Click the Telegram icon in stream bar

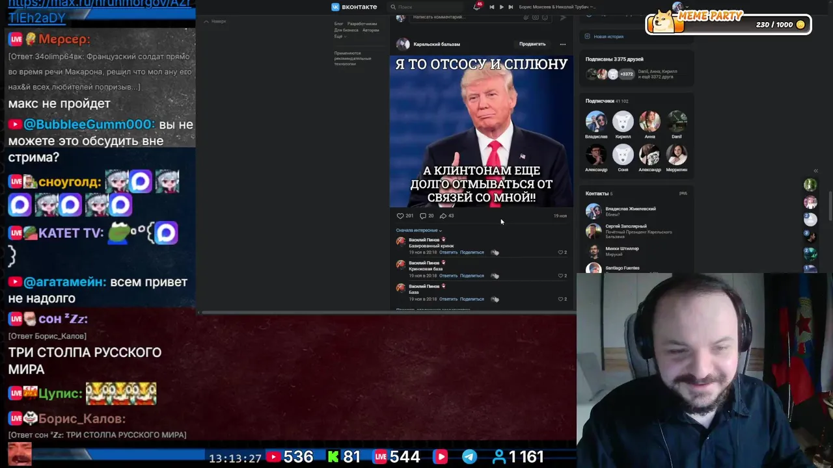(x=469, y=457)
